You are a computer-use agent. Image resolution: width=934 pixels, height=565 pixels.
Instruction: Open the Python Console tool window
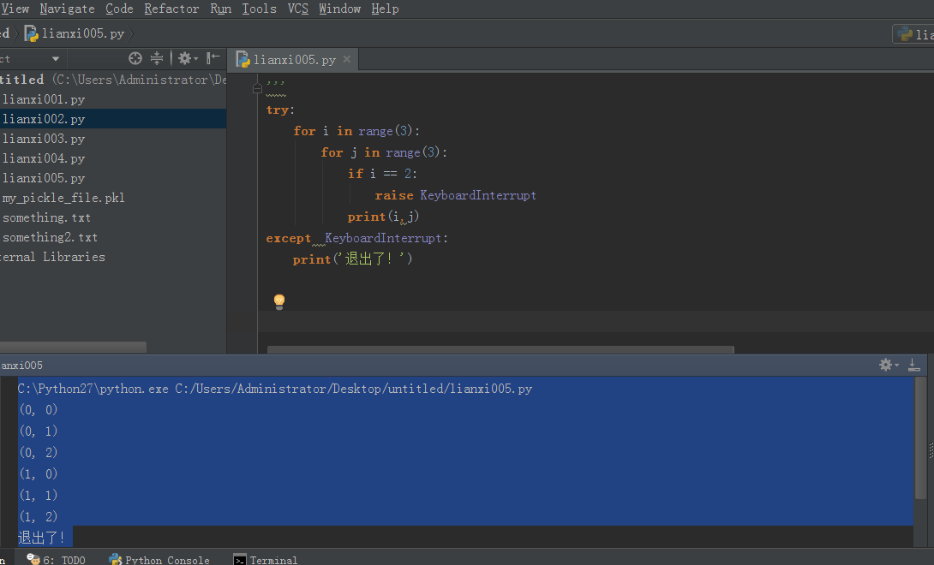[159, 560]
